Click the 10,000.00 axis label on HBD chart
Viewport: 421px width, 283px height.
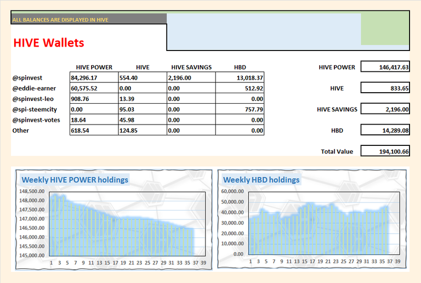point(232,244)
